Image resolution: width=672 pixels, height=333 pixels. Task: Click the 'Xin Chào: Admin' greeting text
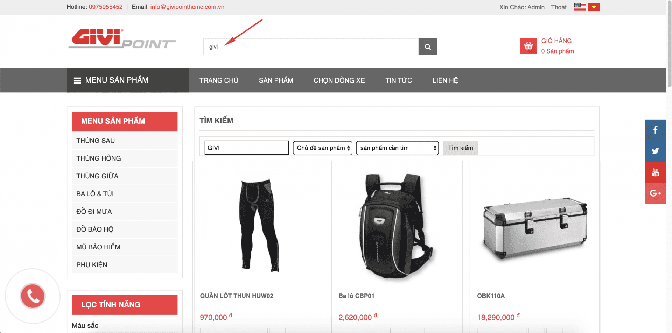click(x=522, y=7)
